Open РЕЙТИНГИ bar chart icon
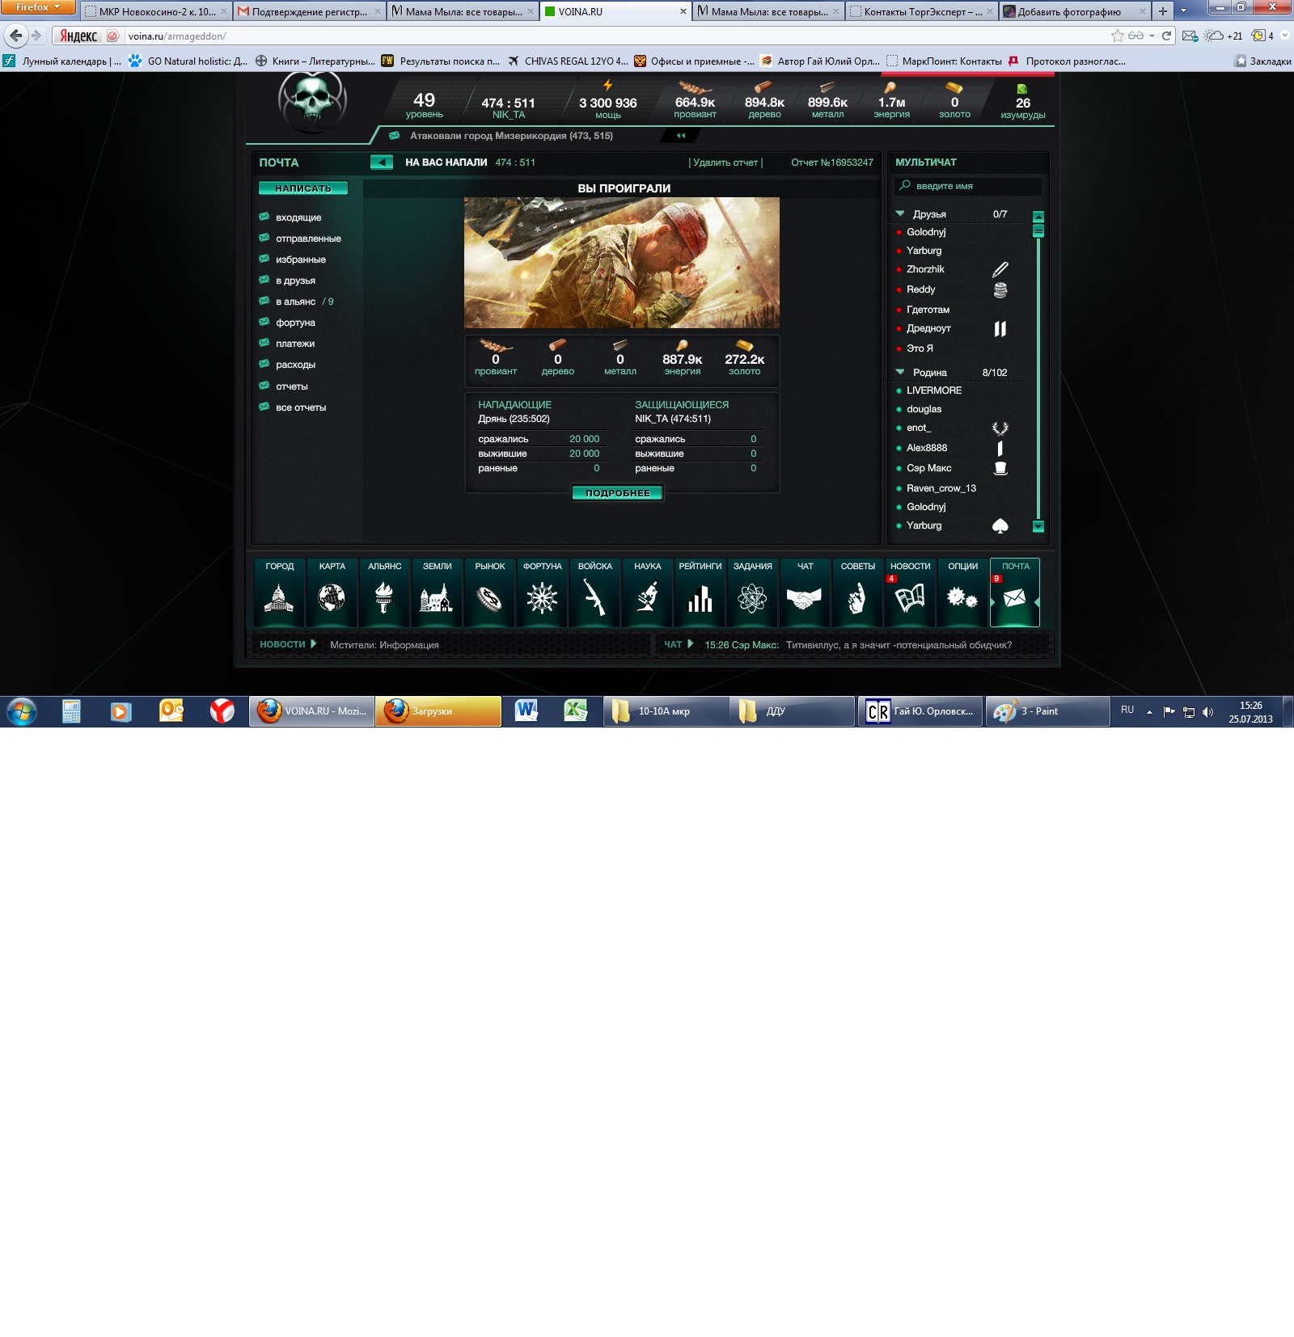The image size is (1294, 1337). [700, 597]
